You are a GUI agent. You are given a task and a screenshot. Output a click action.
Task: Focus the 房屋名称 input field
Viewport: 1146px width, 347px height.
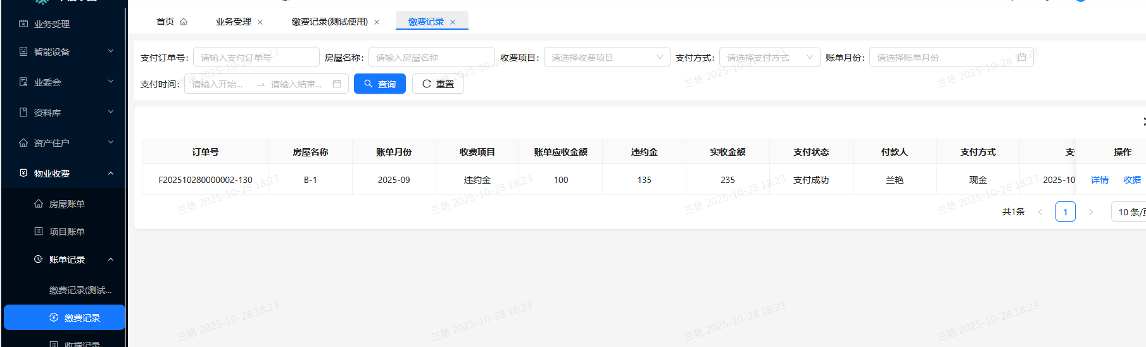click(432, 57)
